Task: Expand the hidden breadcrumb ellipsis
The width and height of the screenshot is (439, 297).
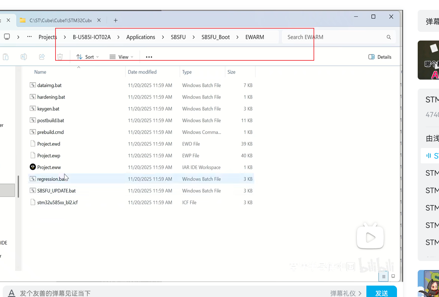Action: (x=29, y=37)
